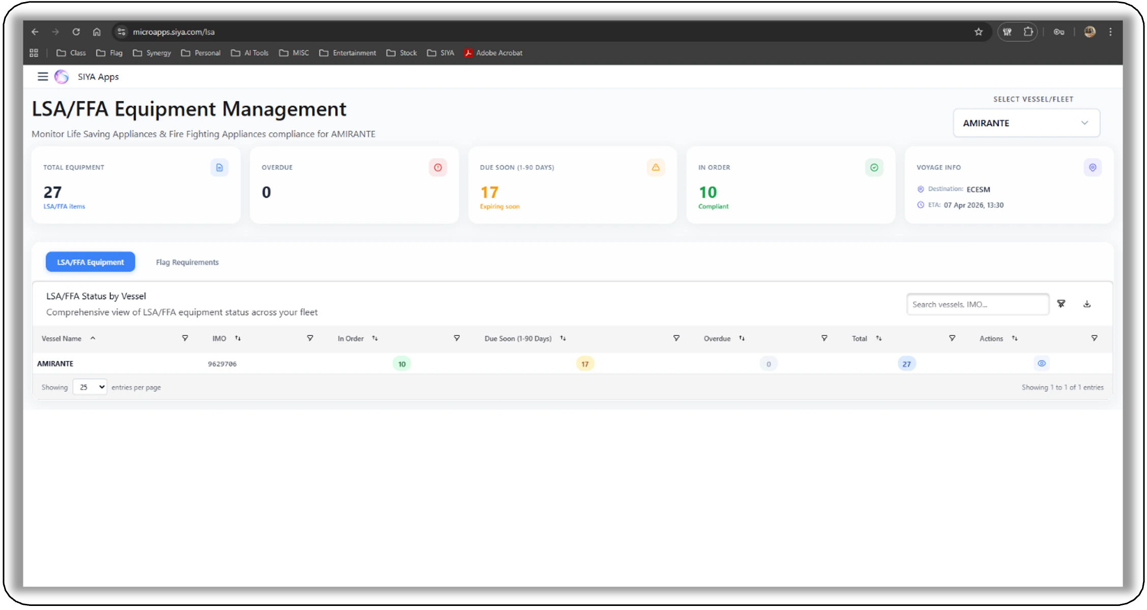The width and height of the screenshot is (1147, 610).
Task: Click the browser forward arrow
Action: click(55, 32)
